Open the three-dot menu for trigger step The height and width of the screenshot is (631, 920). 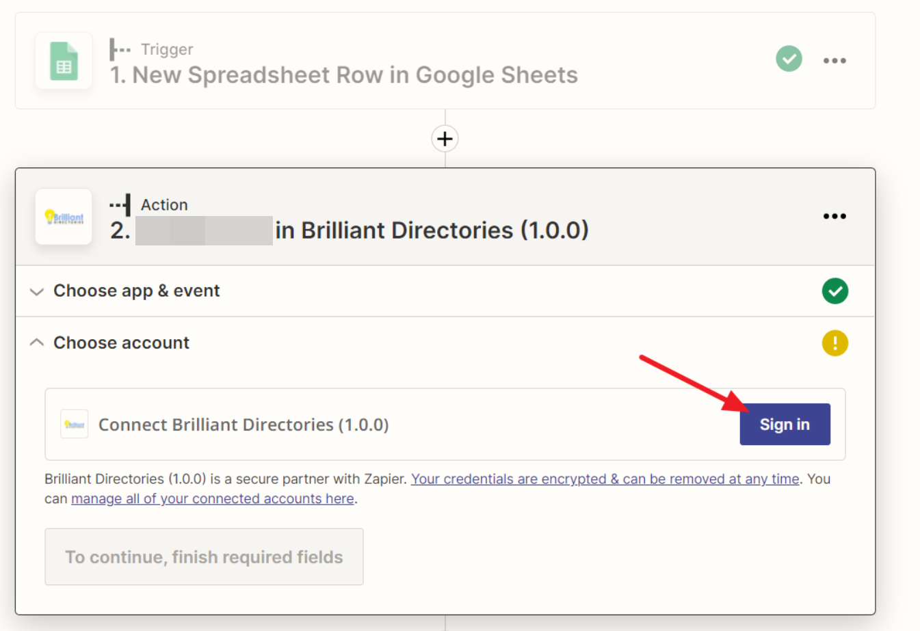834,61
